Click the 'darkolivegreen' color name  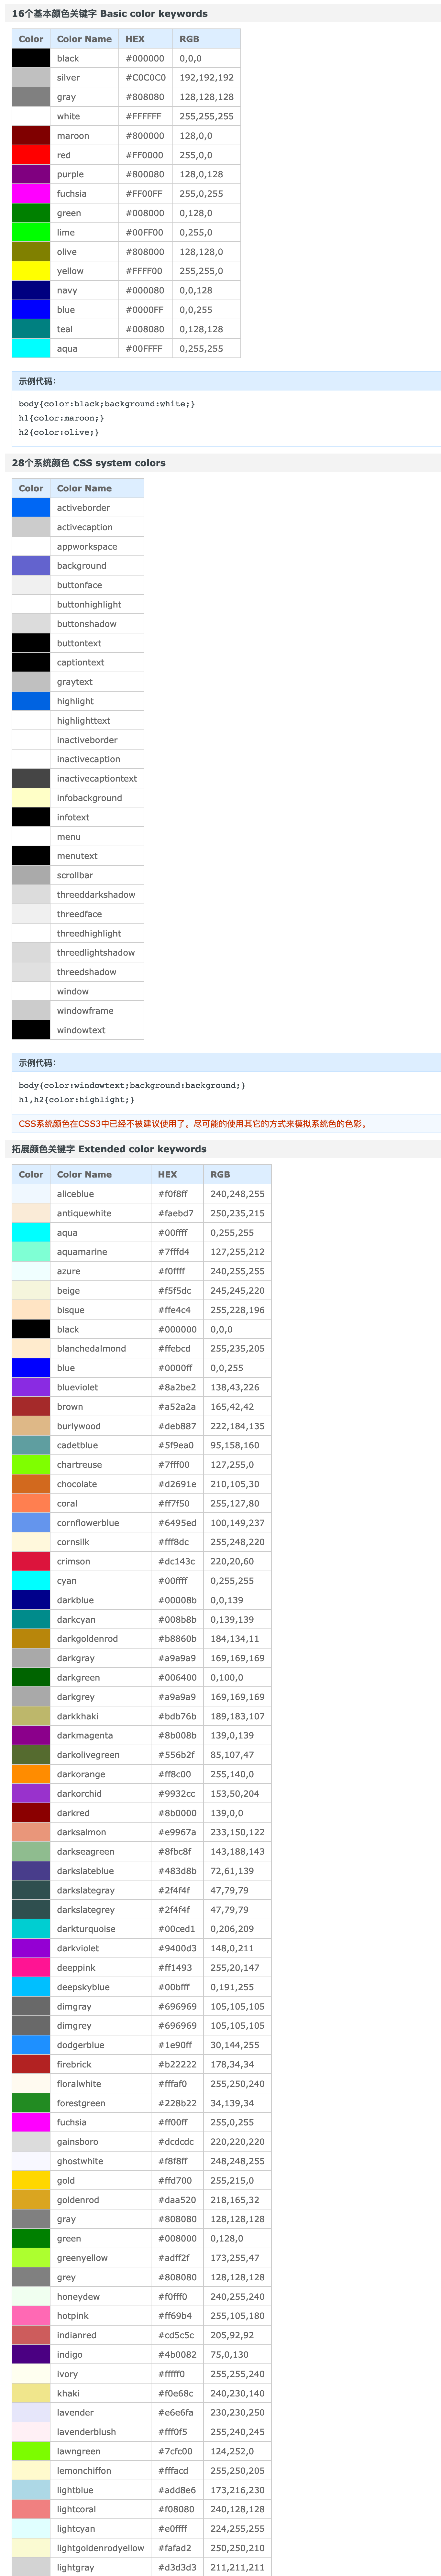(88, 1755)
